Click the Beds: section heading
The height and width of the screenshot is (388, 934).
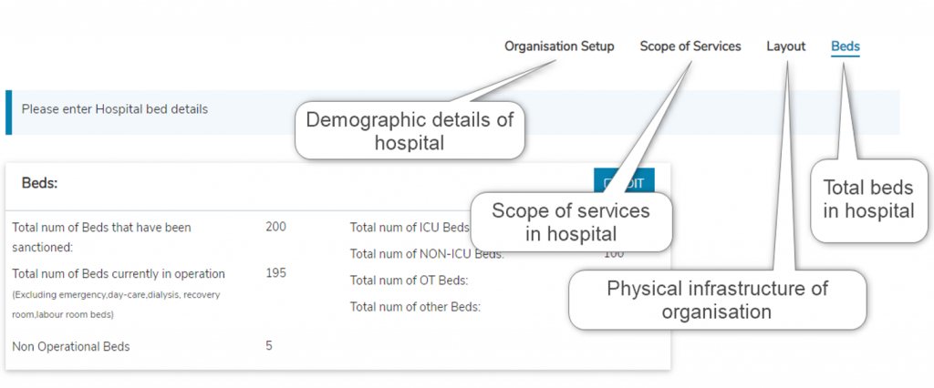coord(39,183)
